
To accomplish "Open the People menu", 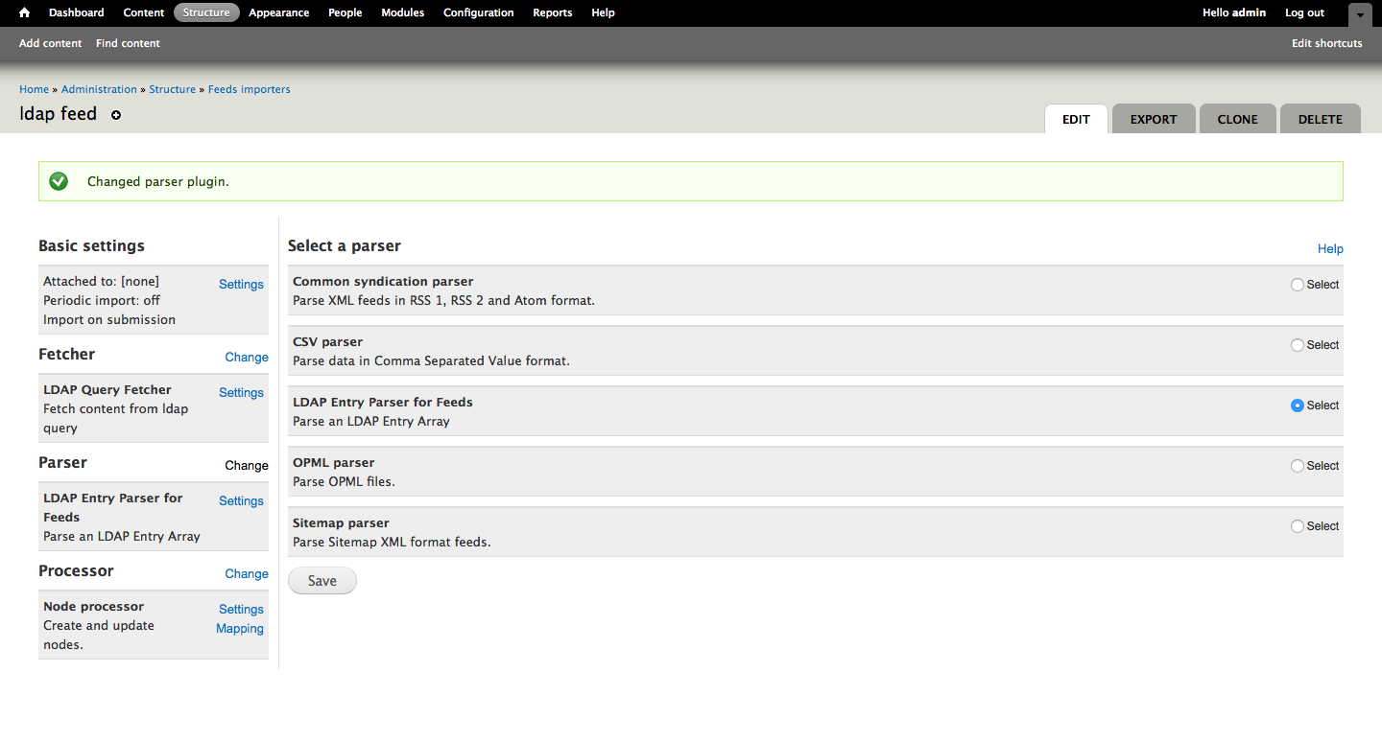I will 345,12.
